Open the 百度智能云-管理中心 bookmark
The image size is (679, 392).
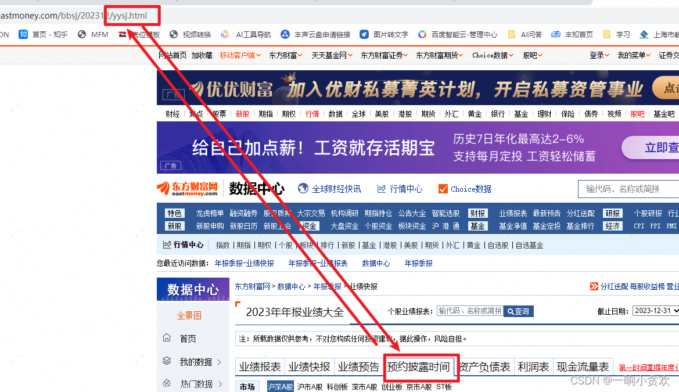pos(458,34)
